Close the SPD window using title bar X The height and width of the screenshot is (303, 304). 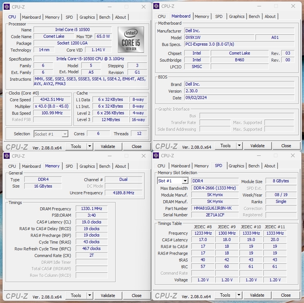(293, 155)
